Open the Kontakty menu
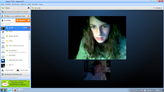 pyautogui.click(x=8, y=4)
